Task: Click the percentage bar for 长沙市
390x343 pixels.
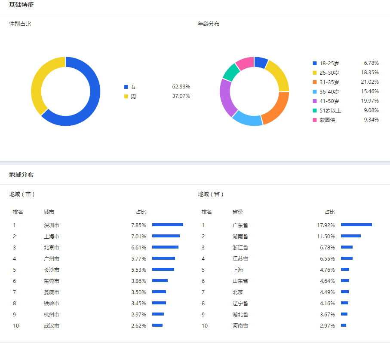Action: click(x=163, y=270)
